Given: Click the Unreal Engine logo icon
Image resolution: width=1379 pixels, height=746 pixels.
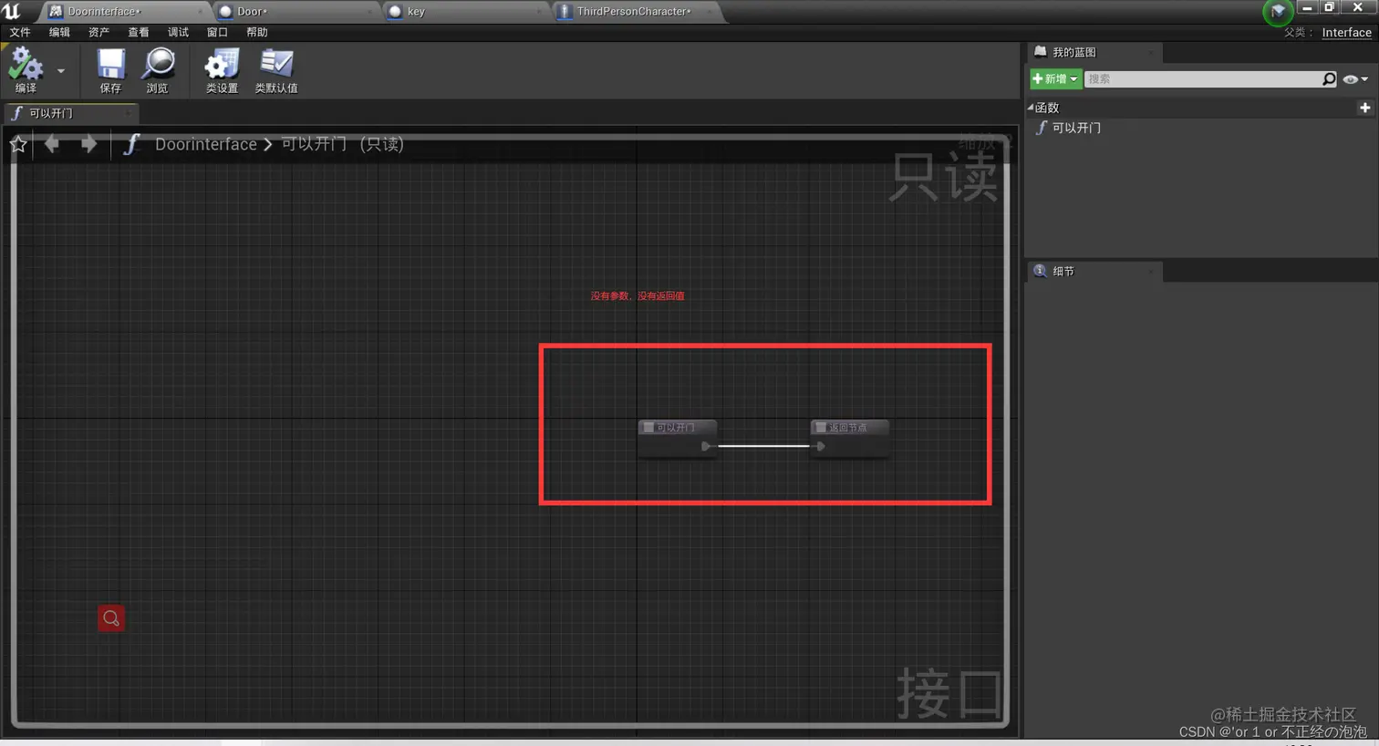Looking at the screenshot, I should click(12, 11).
